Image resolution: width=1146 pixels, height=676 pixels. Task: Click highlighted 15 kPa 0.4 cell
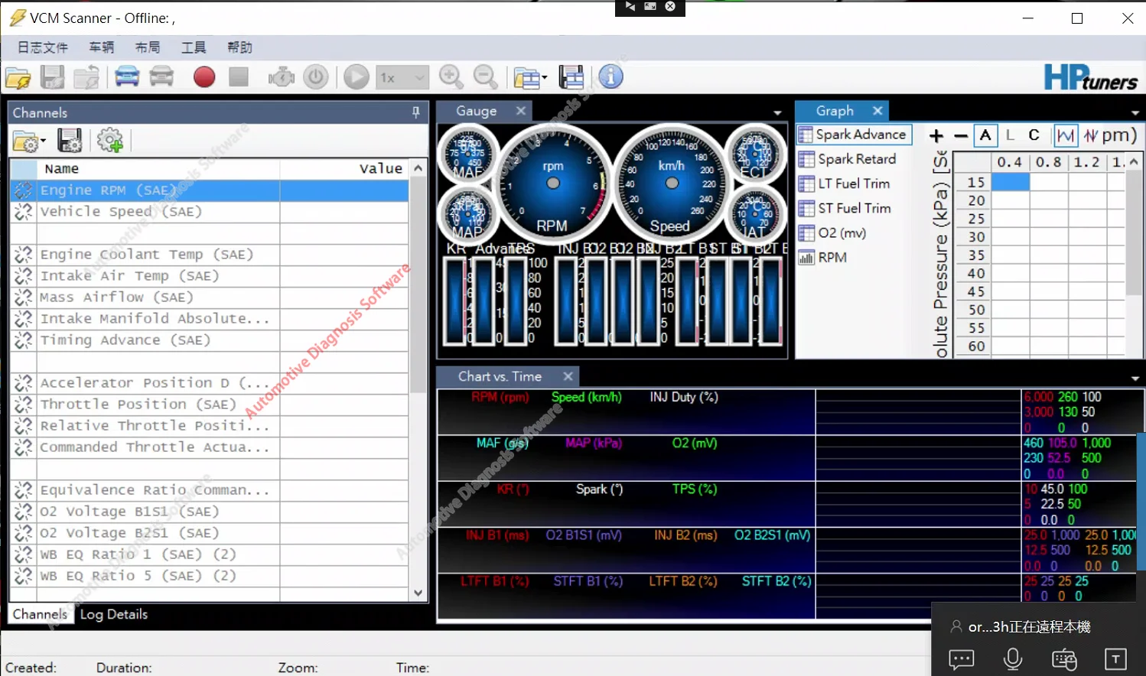[x=1010, y=182]
